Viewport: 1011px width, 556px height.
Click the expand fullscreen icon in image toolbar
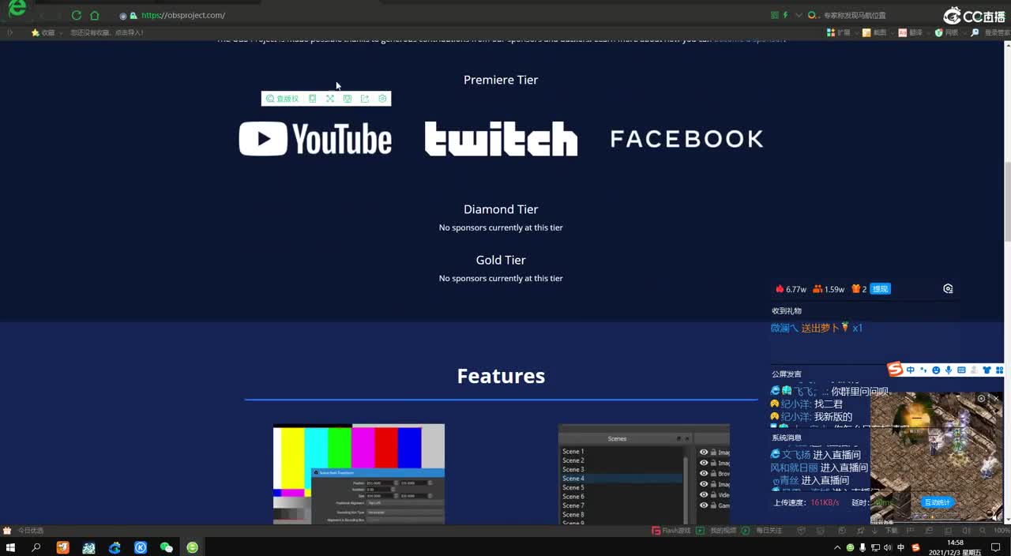330,99
